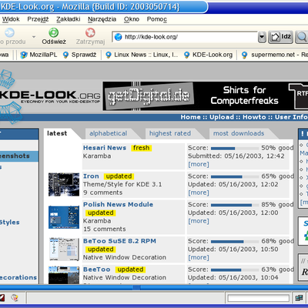The width and height of the screenshot is (308, 308).
Task: Click the status bar progress meter
Action: 259,298
